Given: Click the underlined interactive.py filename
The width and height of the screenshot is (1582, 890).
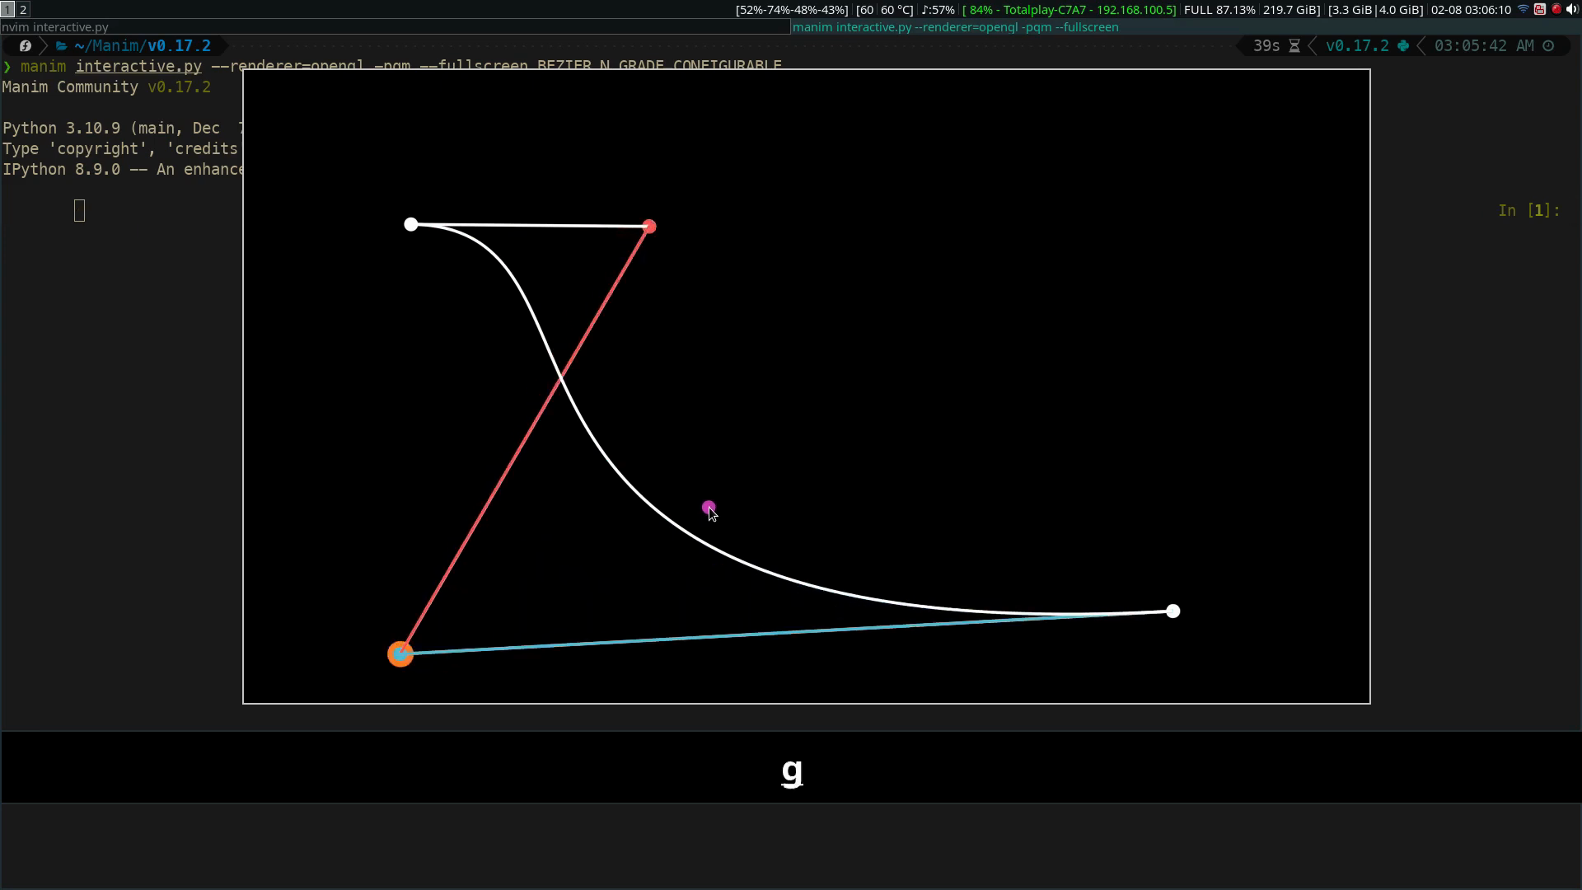Looking at the screenshot, I should tap(138, 67).
